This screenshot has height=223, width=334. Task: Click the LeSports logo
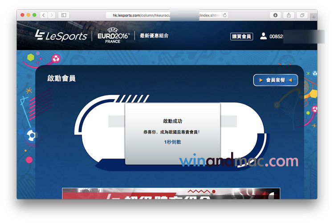pos(61,36)
